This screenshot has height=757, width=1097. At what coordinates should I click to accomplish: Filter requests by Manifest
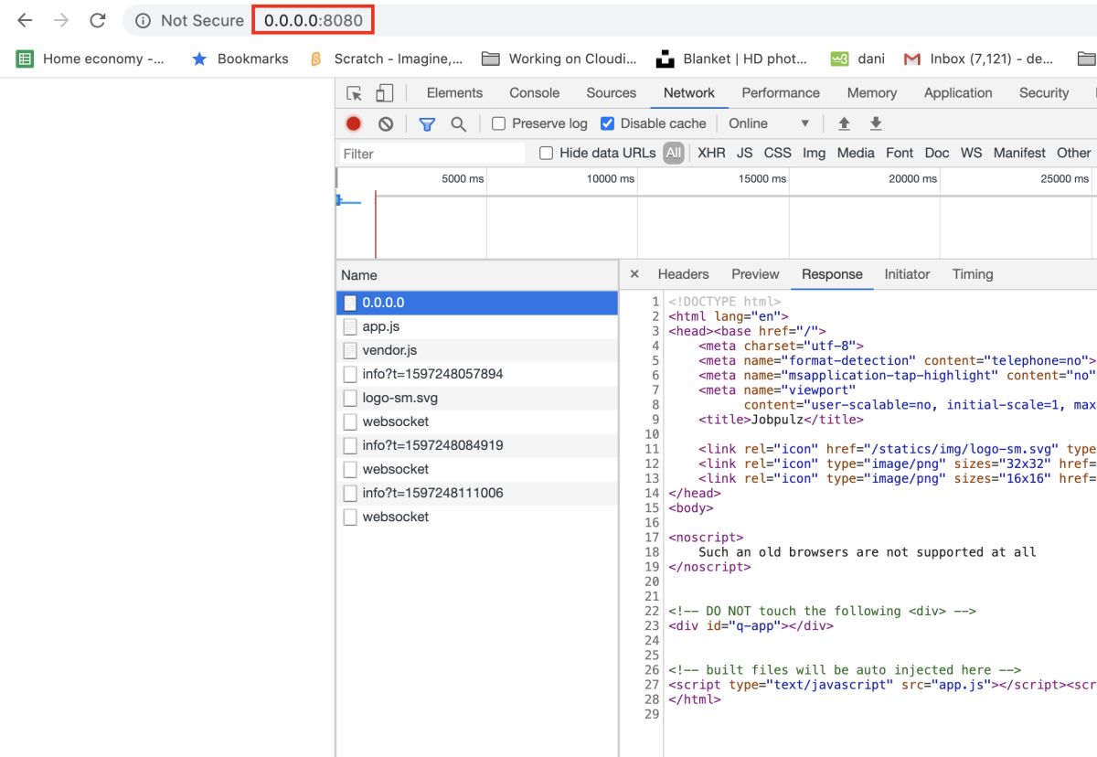click(x=1019, y=153)
